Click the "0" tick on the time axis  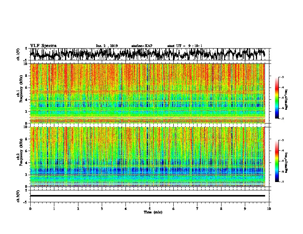pyautogui.click(x=30, y=209)
